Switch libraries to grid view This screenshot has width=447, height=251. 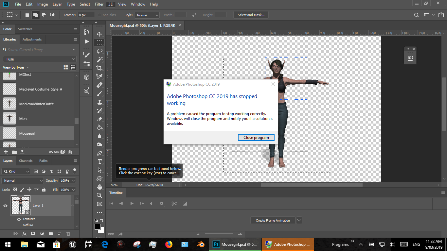[x=66, y=67]
